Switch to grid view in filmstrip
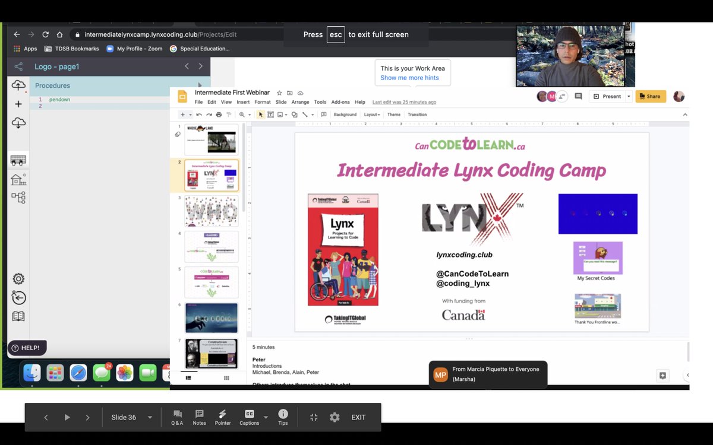The height and width of the screenshot is (445, 713). 226,378
